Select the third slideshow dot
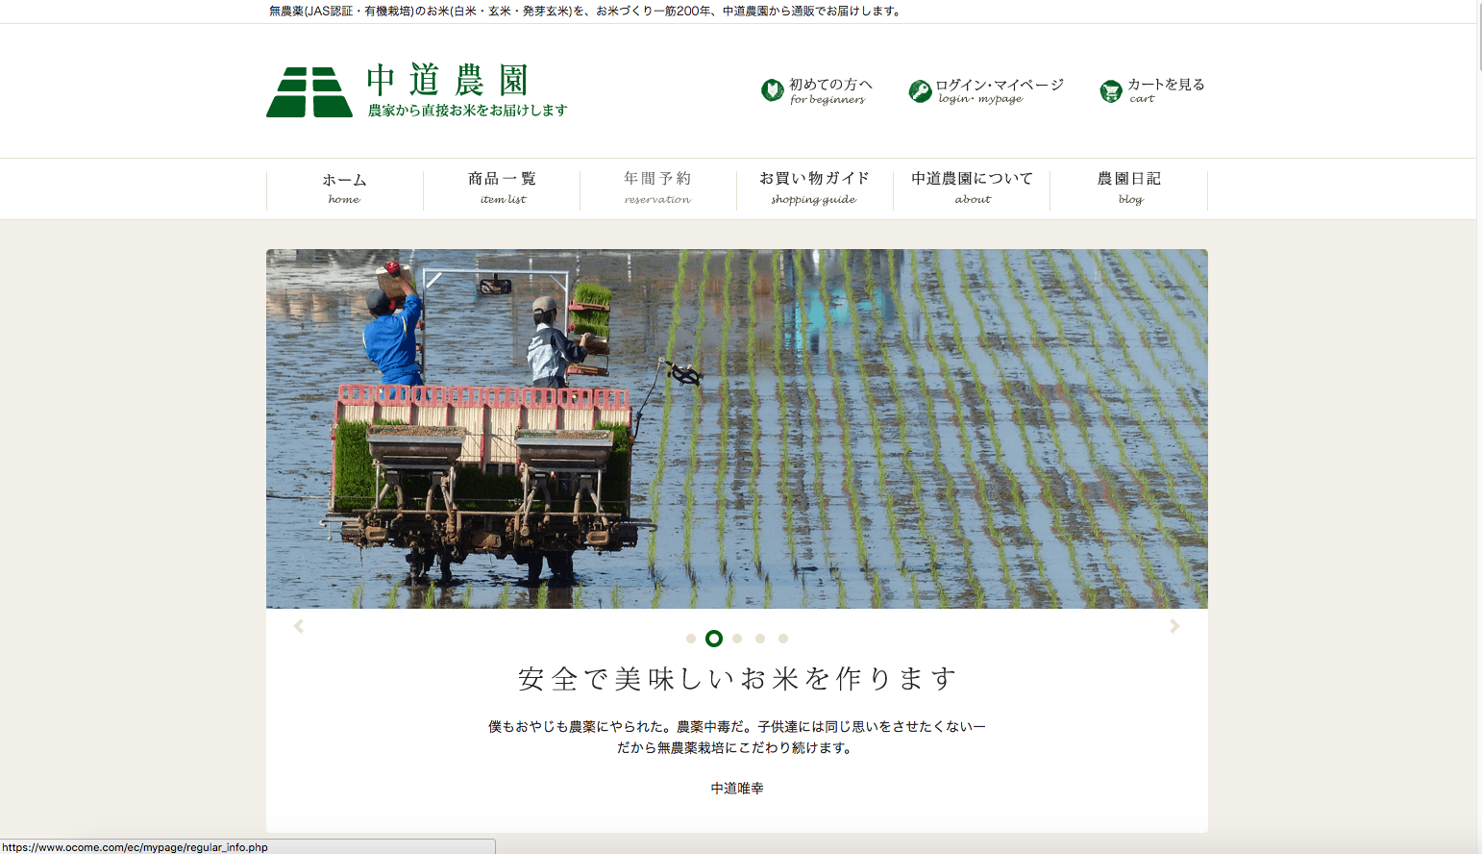The image size is (1482, 854). pyautogui.click(x=737, y=639)
